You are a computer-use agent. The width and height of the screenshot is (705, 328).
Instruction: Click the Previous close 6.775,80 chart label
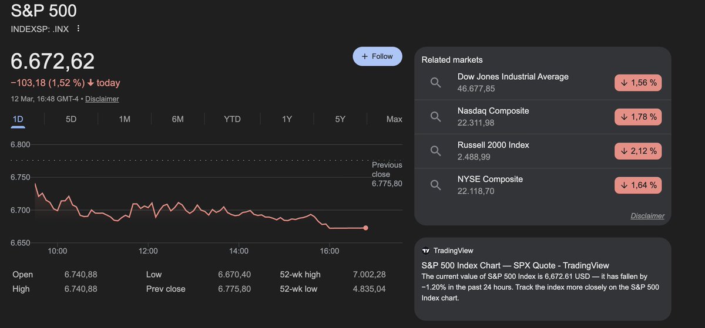(x=387, y=174)
